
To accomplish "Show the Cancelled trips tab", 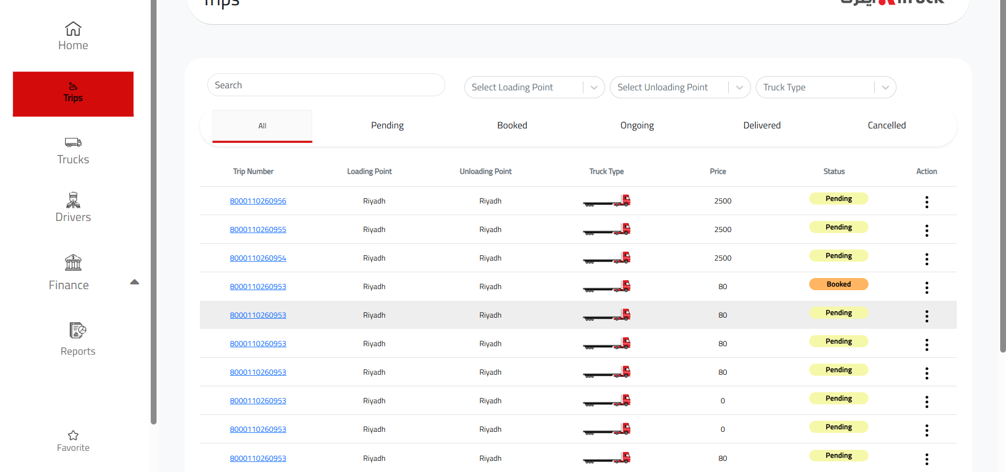I will click(x=886, y=125).
